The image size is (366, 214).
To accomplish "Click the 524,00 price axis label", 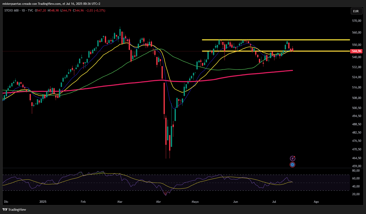I will (356, 77).
